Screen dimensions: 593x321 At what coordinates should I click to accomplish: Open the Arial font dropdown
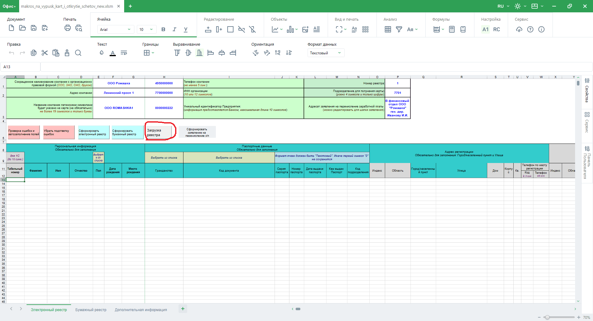[115, 29]
